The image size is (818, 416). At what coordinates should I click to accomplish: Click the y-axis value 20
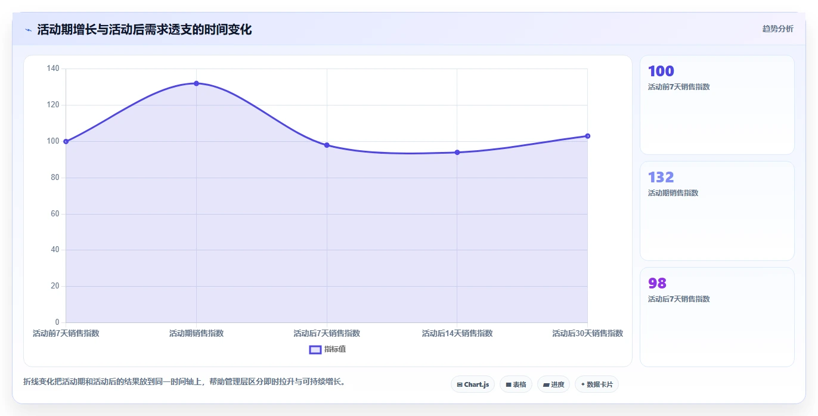click(x=55, y=286)
